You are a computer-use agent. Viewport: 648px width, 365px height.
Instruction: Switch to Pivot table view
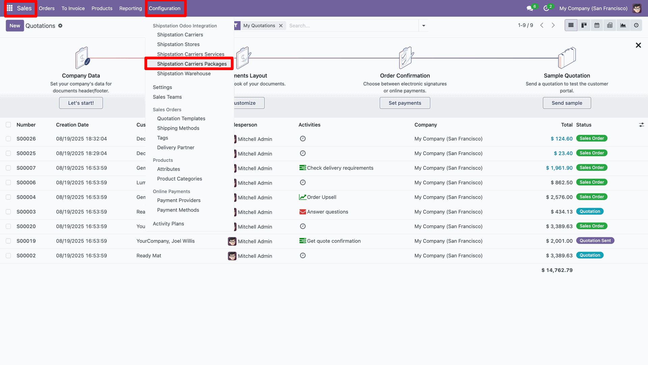coord(610,25)
